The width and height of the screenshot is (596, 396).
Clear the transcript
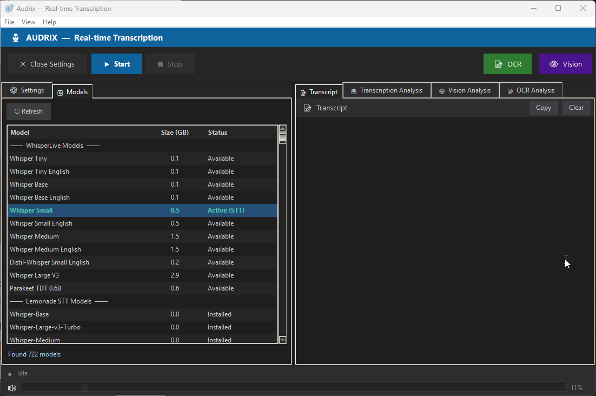[x=576, y=108]
